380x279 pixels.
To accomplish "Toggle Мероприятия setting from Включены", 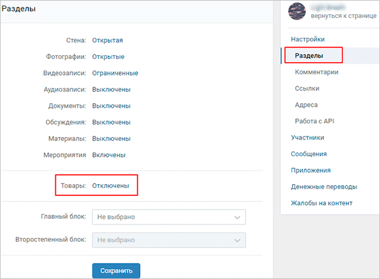I will 109,154.
